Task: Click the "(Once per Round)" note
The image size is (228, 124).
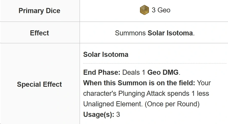Action: pyautogui.click(x=172, y=104)
